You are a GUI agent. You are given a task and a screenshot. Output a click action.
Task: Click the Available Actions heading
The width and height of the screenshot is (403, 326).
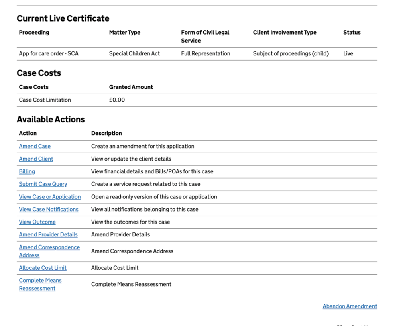(x=51, y=120)
